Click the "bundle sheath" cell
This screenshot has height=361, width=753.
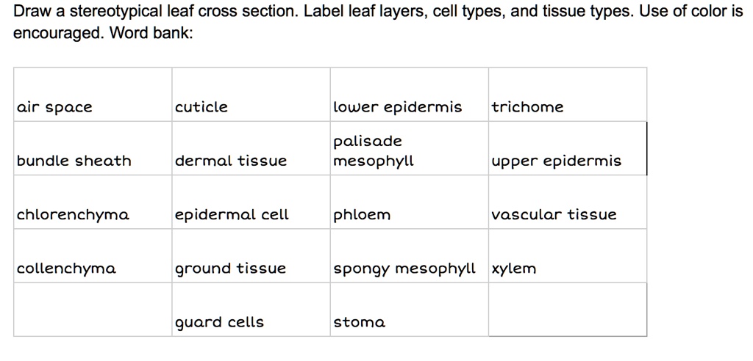point(74,161)
